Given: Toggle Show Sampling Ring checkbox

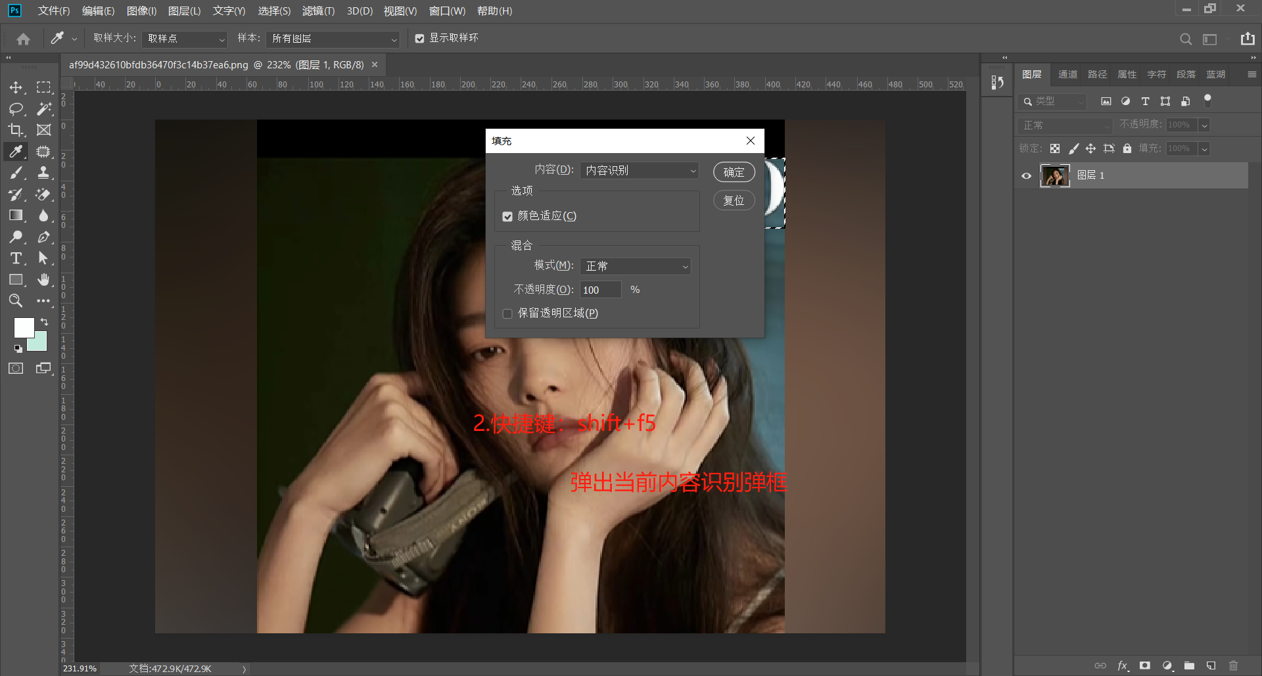Looking at the screenshot, I should click(419, 39).
